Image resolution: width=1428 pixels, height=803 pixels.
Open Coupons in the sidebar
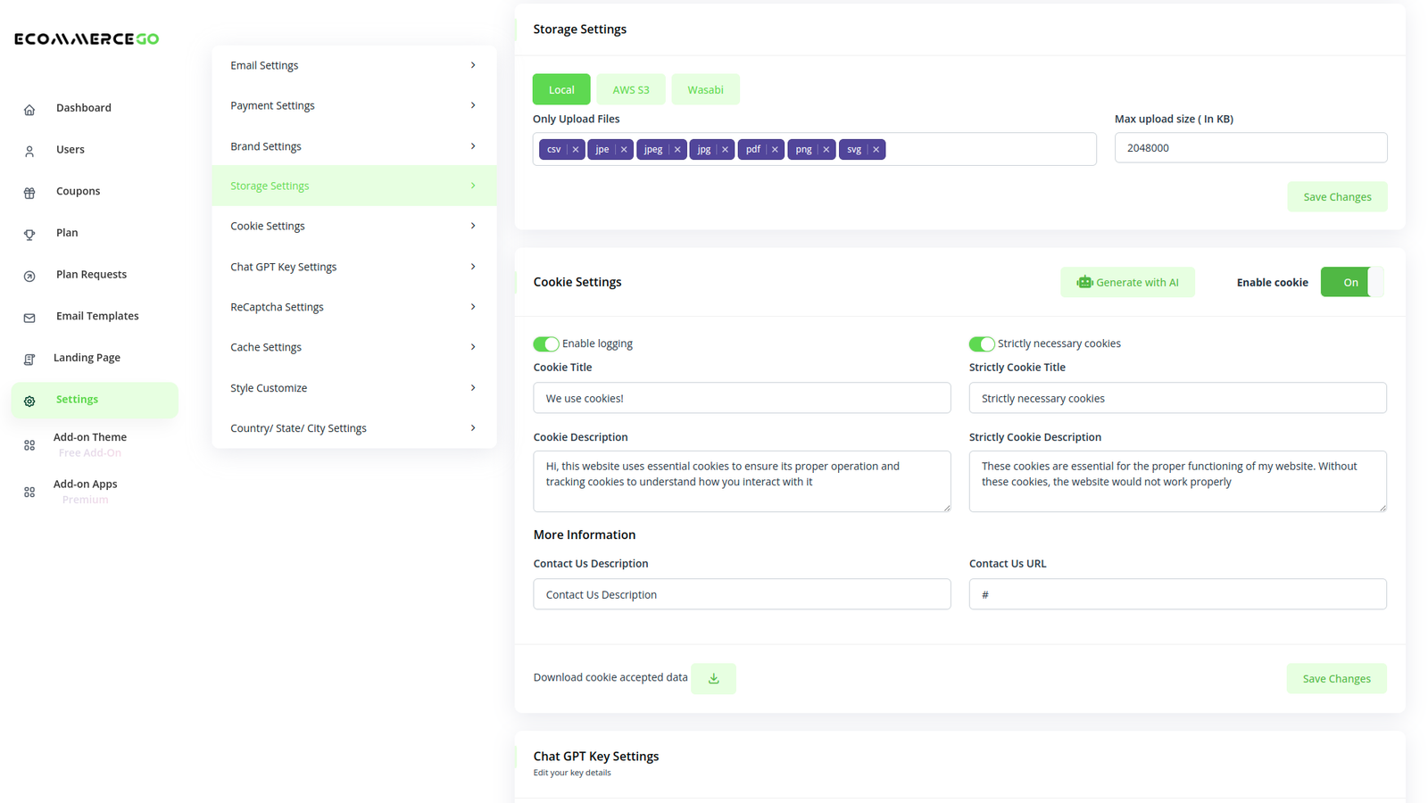[x=78, y=191]
